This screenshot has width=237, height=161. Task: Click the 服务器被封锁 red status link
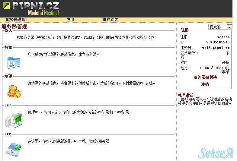pos(205,77)
